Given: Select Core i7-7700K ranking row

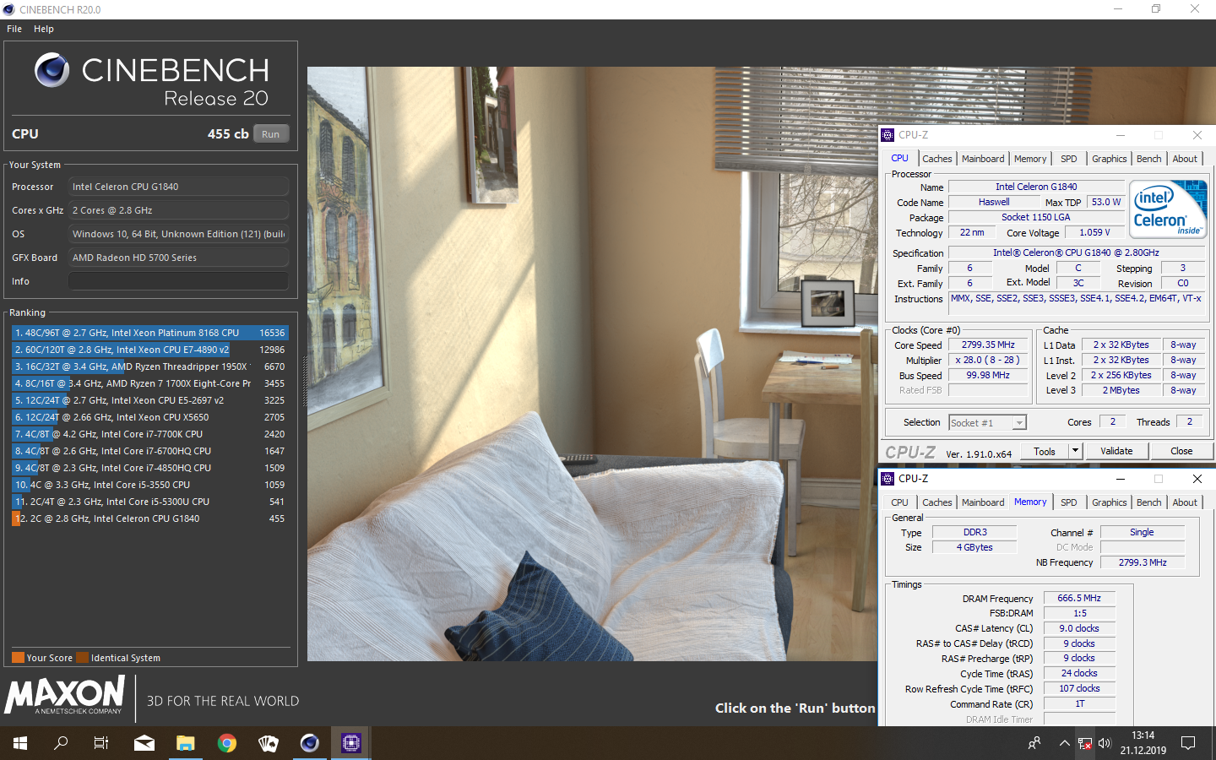Looking at the screenshot, I should click(x=149, y=434).
